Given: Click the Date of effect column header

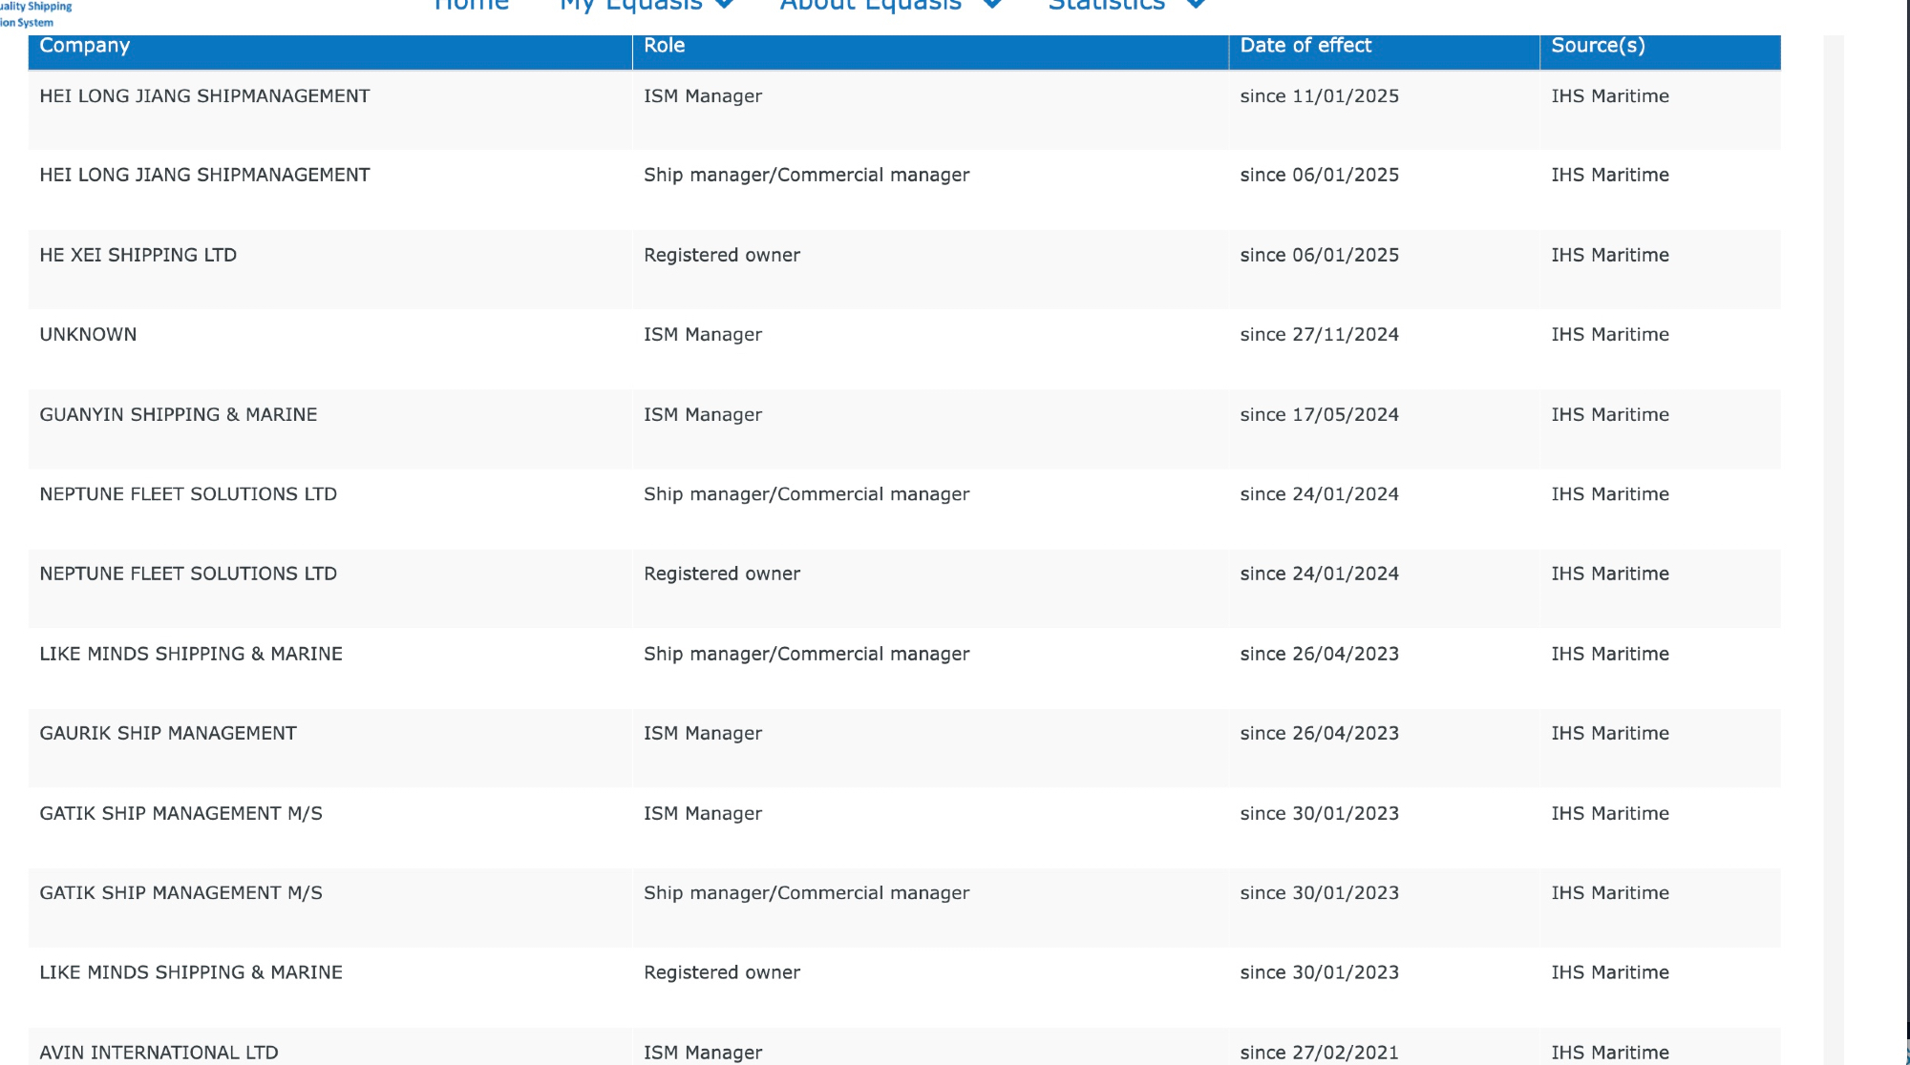Looking at the screenshot, I should (1305, 46).
